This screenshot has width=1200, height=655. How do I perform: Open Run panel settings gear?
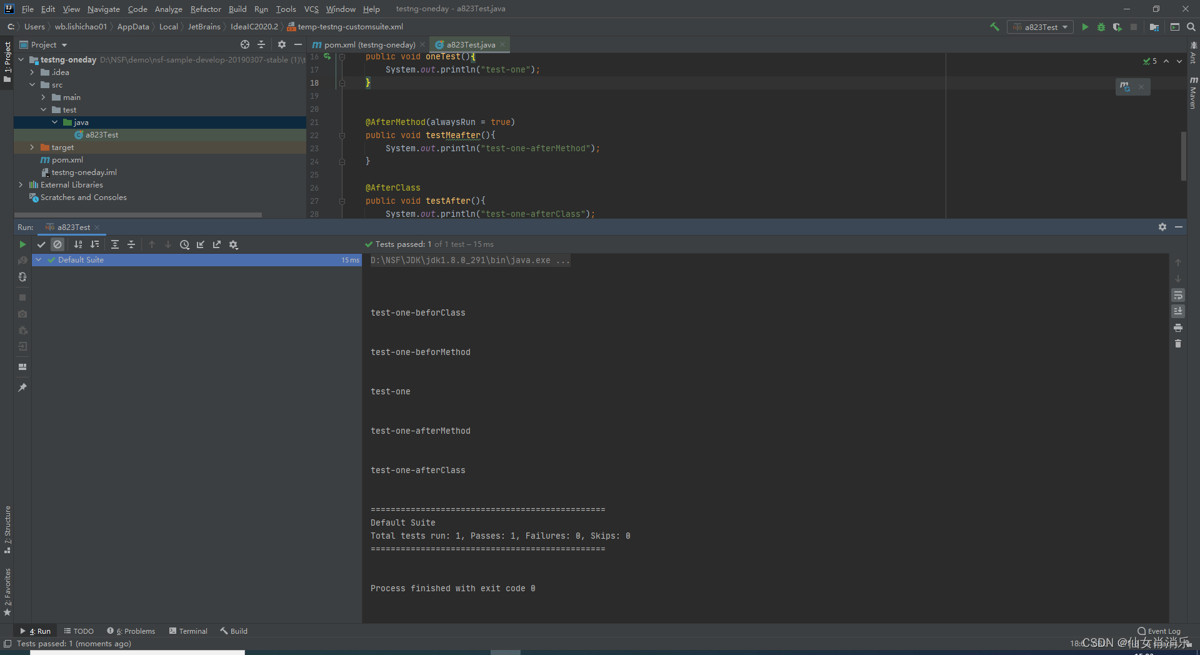pos(1162,227)
